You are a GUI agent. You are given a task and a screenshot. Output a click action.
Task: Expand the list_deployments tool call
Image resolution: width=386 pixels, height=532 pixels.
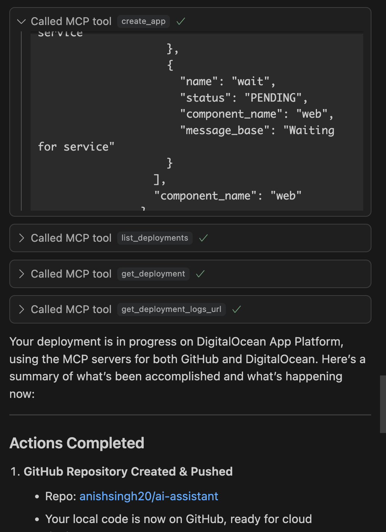tap(21, 238)
